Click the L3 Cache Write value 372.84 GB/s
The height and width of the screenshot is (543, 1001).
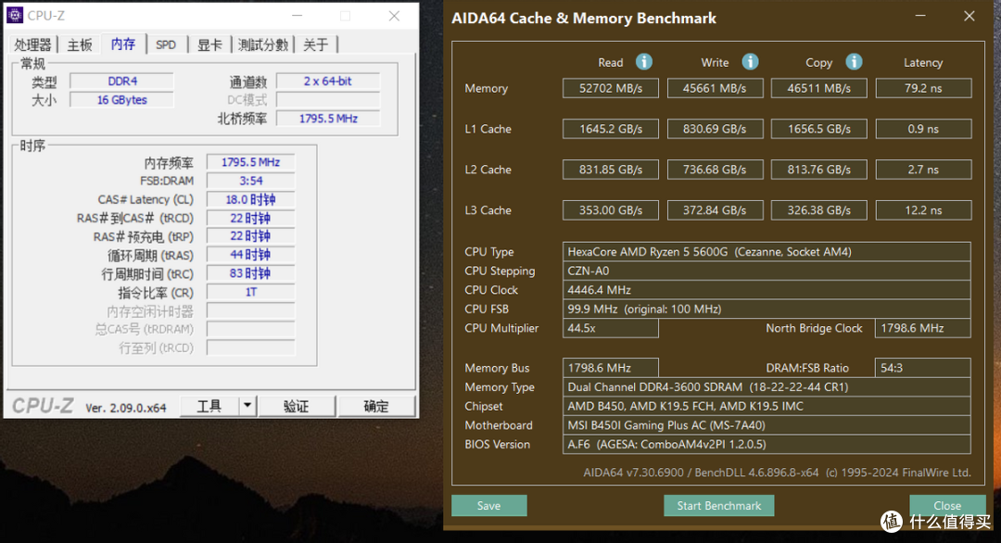(x=715, y=210)
